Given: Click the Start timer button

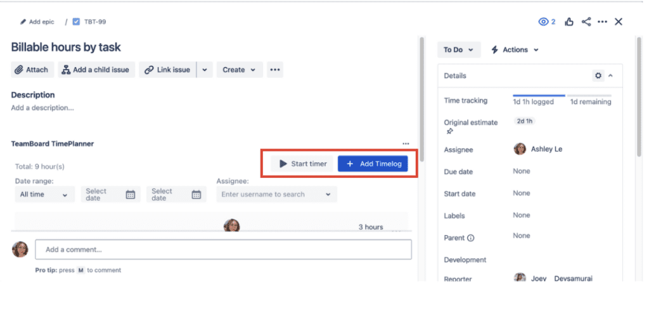Looking at the screenshot, I should [x=302, y=164].
